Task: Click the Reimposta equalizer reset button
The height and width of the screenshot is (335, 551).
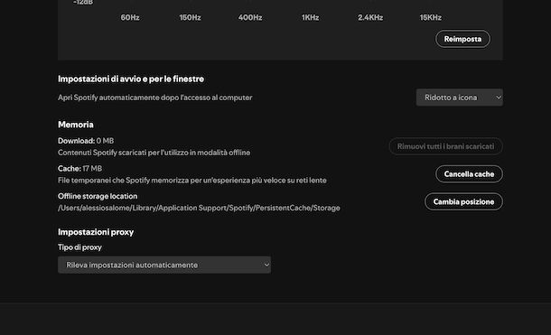Action: (x=462, y=39)
